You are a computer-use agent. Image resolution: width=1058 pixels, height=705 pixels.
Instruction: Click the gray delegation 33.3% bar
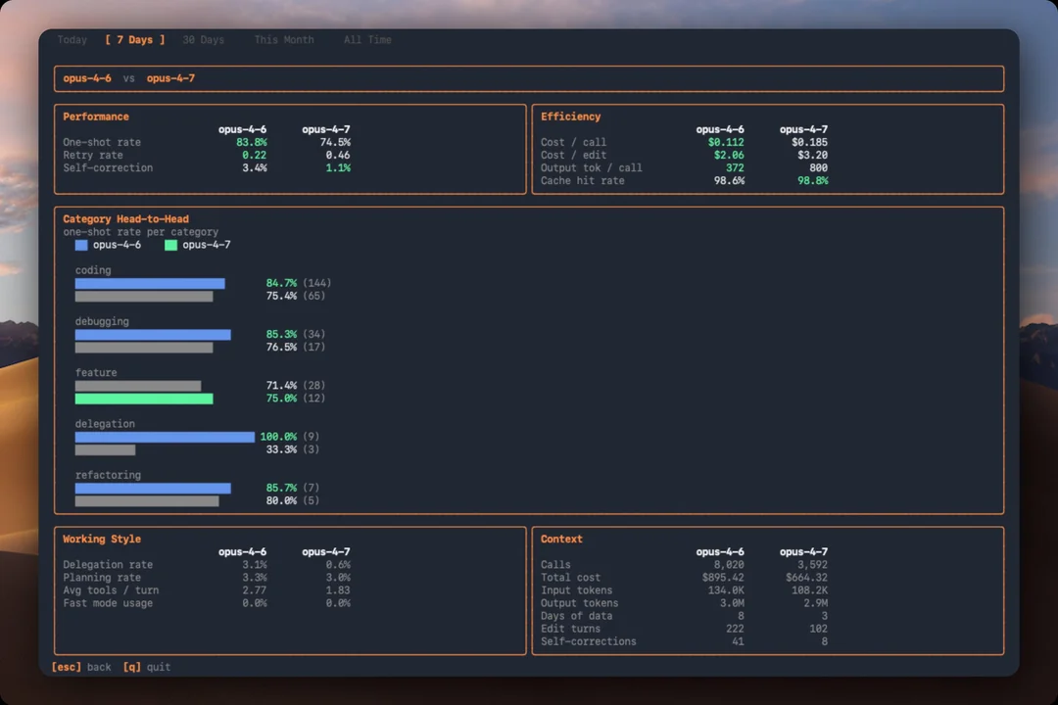(x=105, y=449)
